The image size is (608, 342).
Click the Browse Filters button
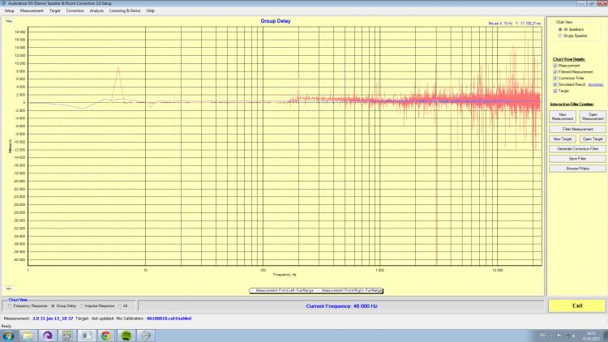tap(577, 169)
